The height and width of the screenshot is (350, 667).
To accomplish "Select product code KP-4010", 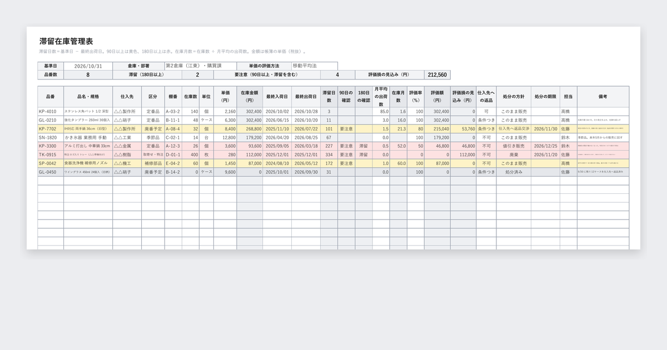I will tap(51, 111).
